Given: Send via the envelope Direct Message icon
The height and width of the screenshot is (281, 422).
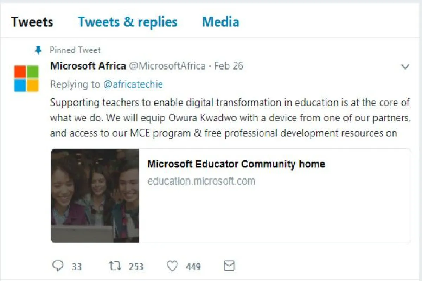Looking at the screenshot, I should click(x=229, y=266).
